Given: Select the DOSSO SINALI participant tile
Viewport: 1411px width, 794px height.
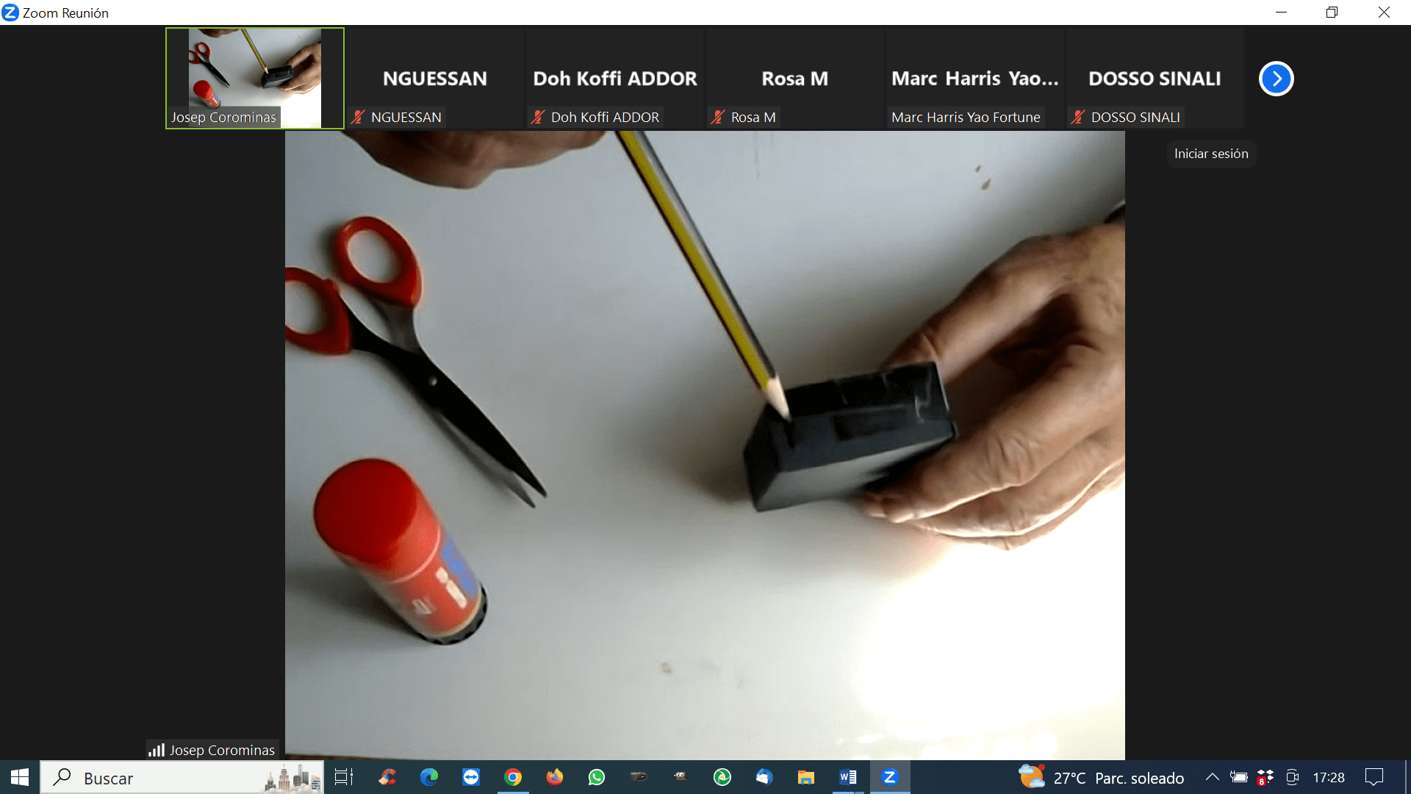Looking at the screenshot, I should pos(1155,78).
